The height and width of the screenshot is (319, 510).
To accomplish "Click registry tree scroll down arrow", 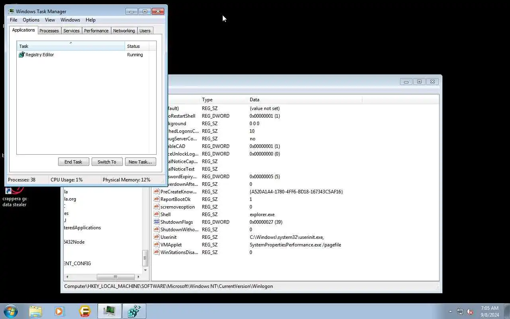I will (x=145, y=270).
